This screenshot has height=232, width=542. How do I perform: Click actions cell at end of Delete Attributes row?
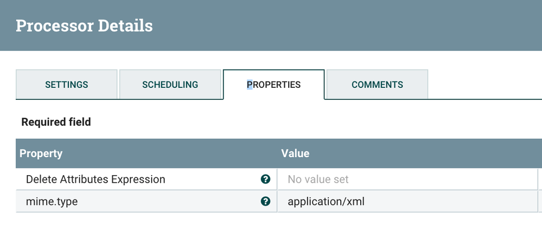pos(540,179)
